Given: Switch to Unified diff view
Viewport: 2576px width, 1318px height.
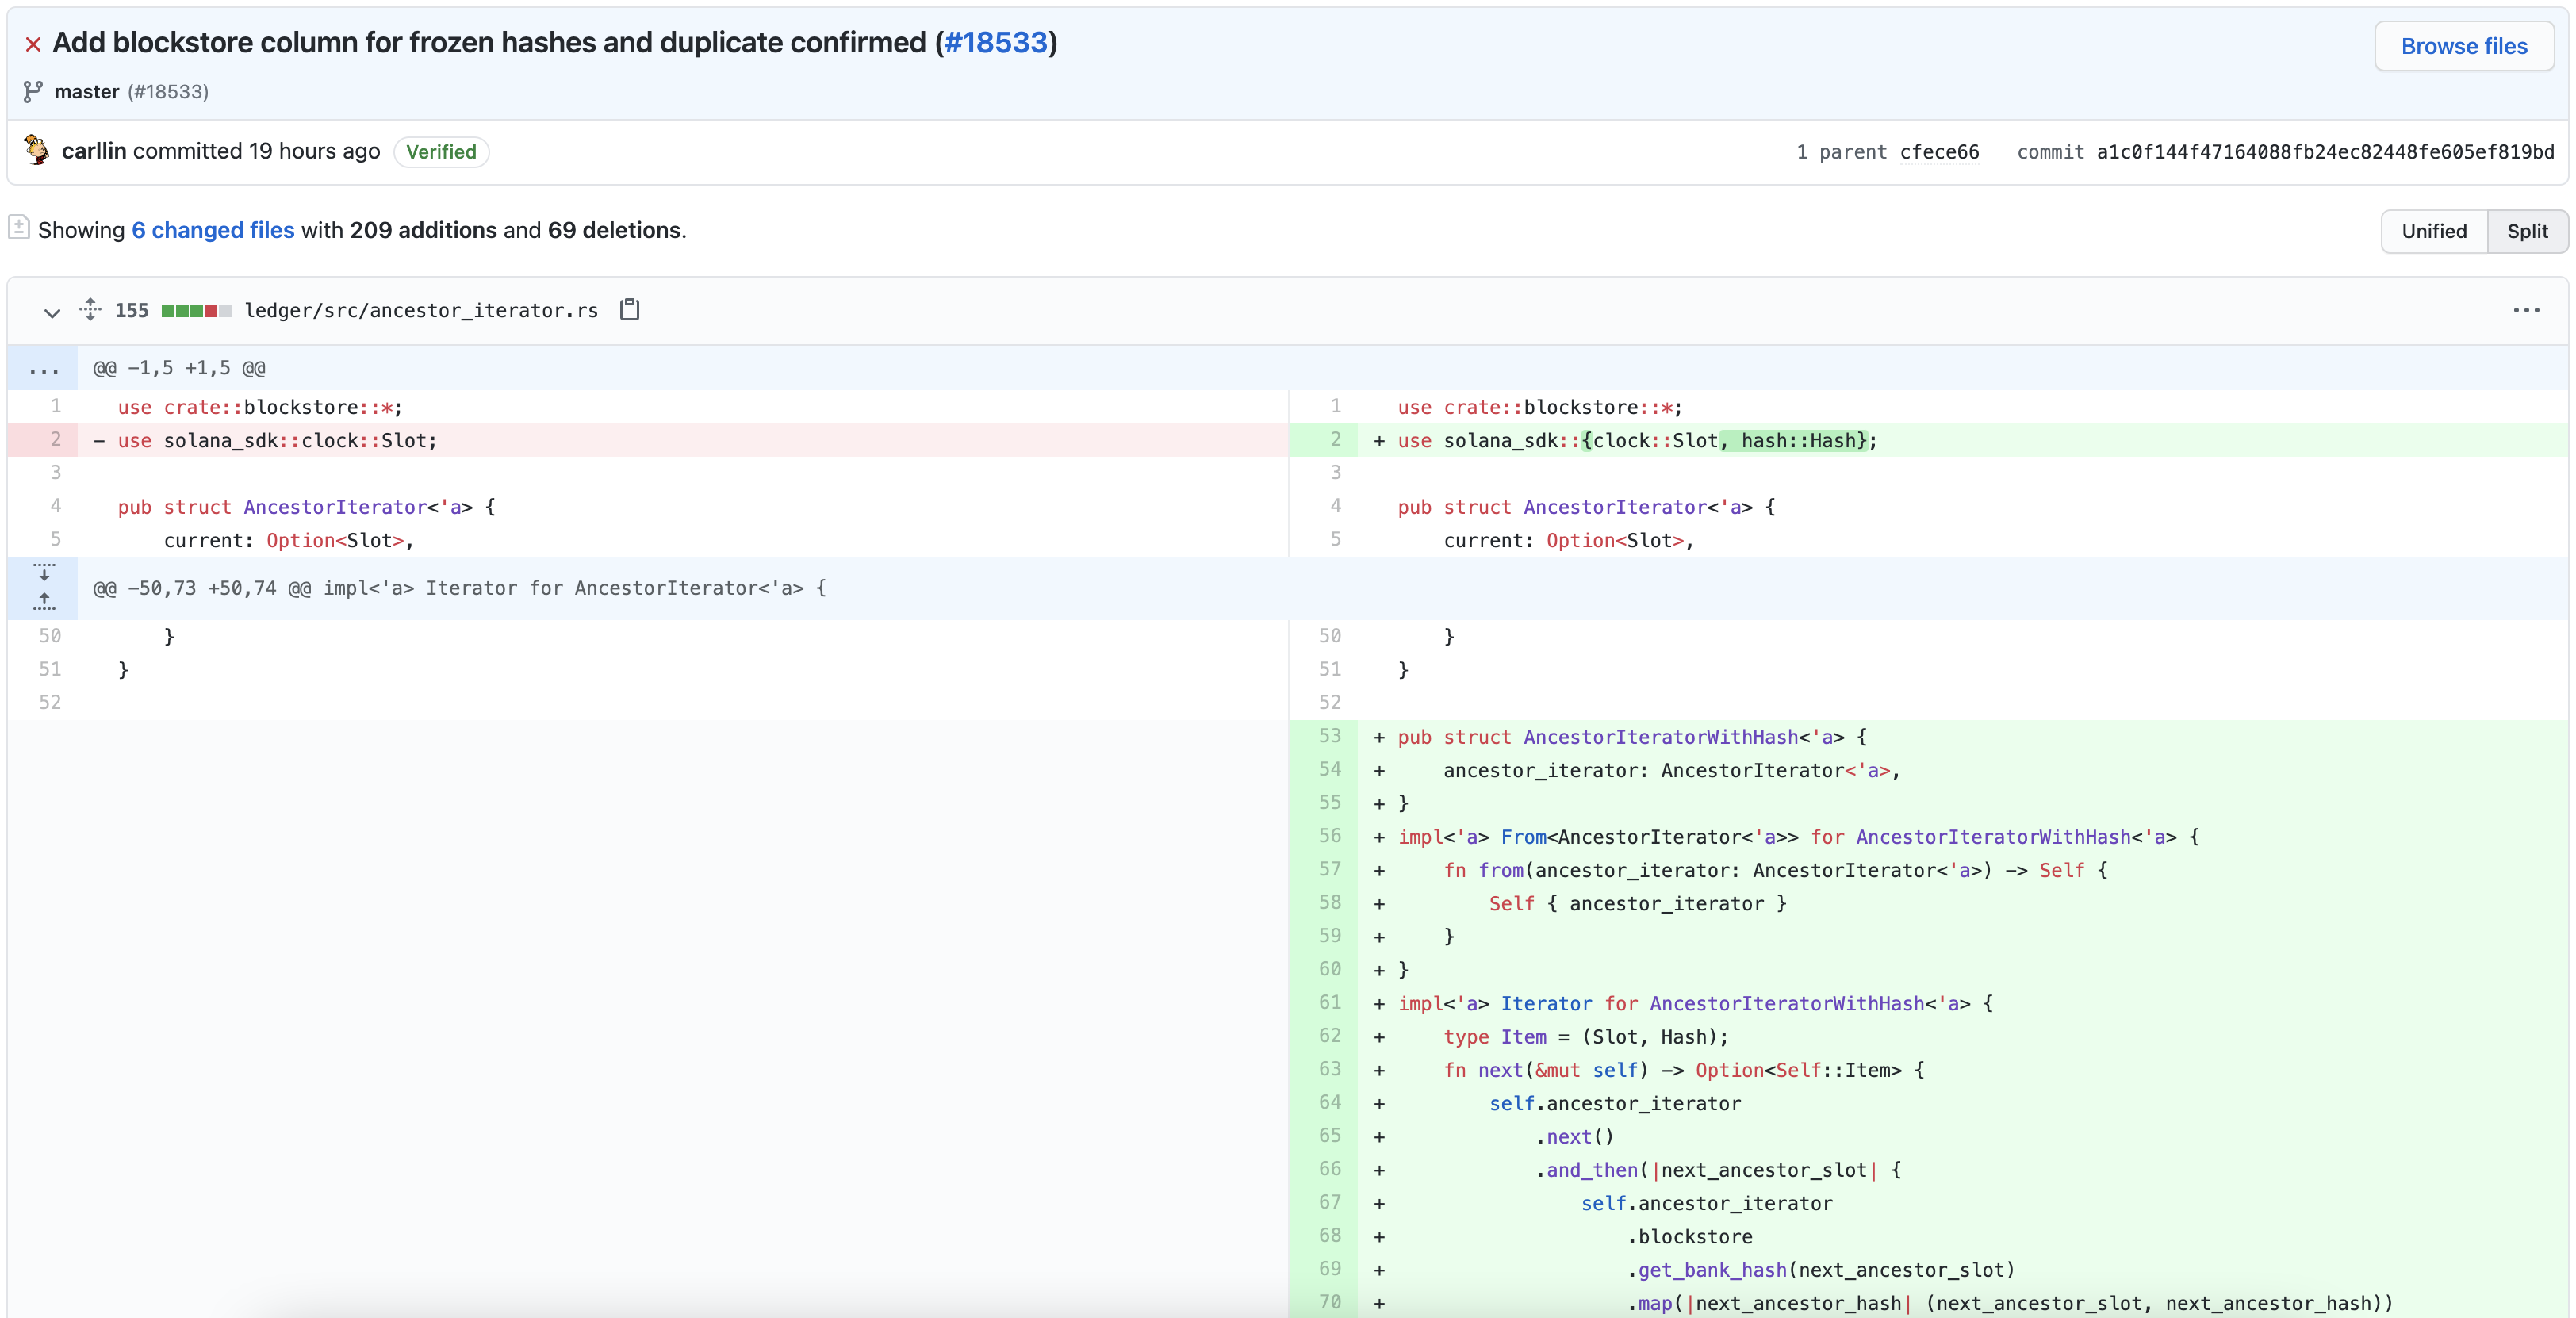Looking at the screenshot, I should click(x=2433, y=231).
